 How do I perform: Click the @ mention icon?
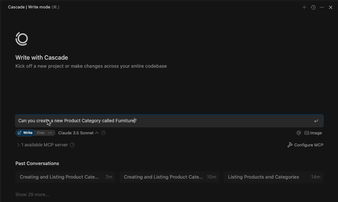(299, 133)
